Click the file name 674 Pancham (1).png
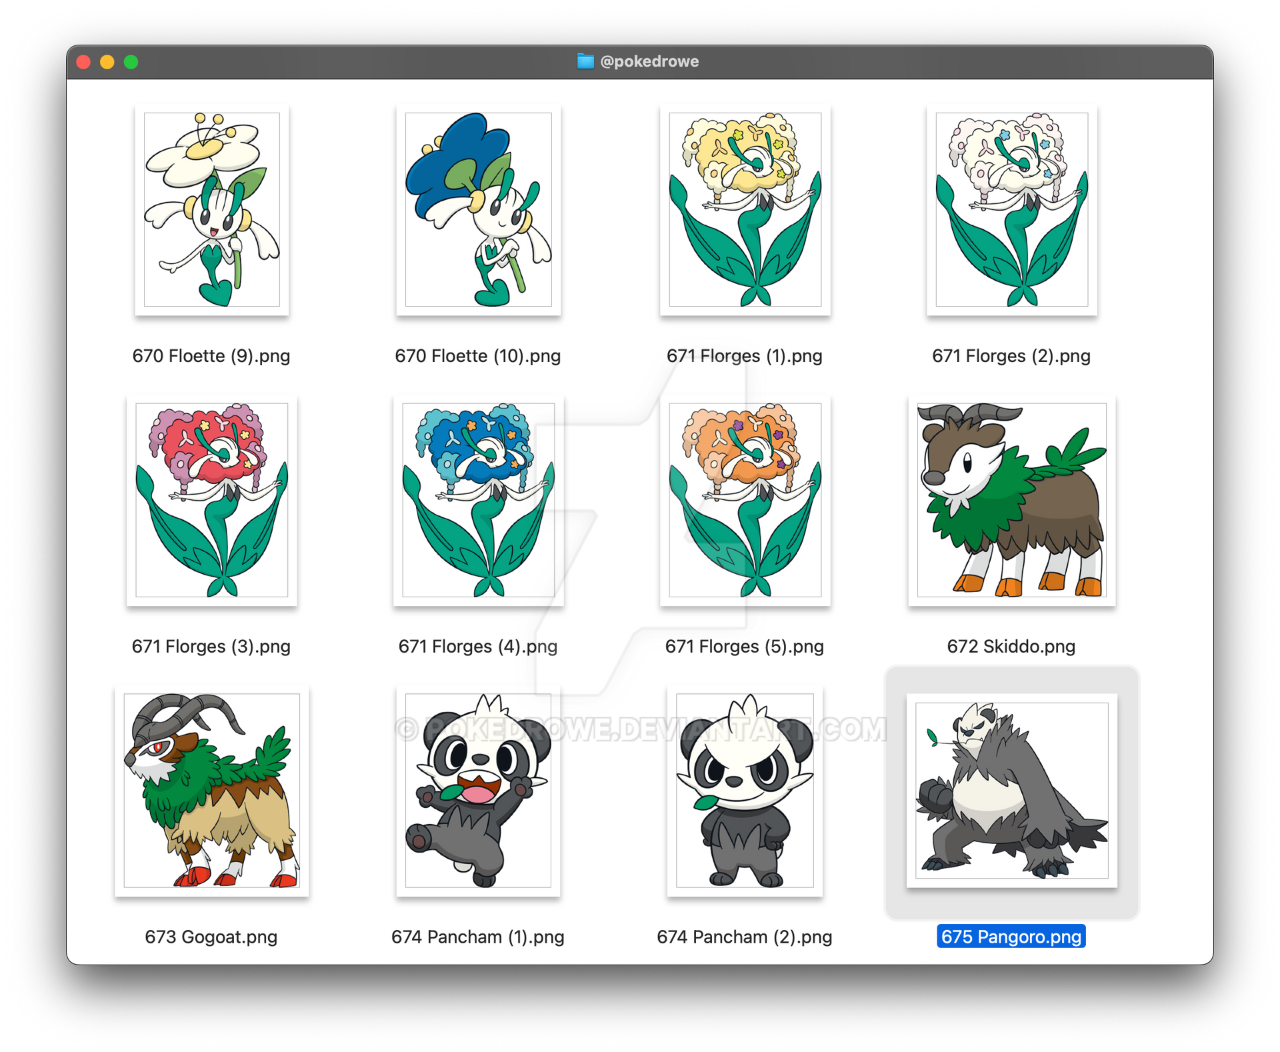 pos(478,937)
